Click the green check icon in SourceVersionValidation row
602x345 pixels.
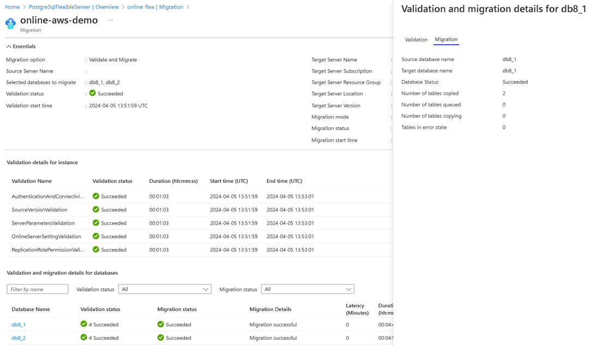click(96, 209)
